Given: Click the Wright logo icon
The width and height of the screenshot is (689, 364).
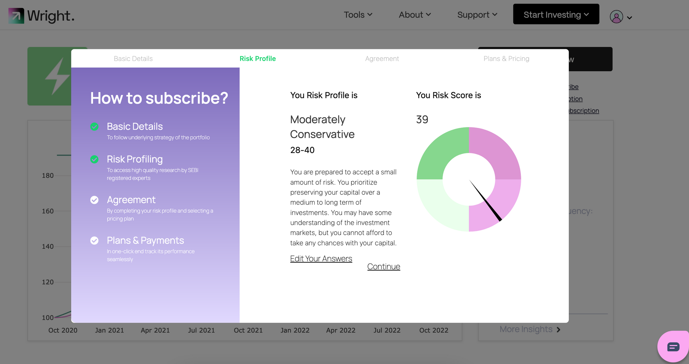Looking at the screenshot, I should click(16, 16).
